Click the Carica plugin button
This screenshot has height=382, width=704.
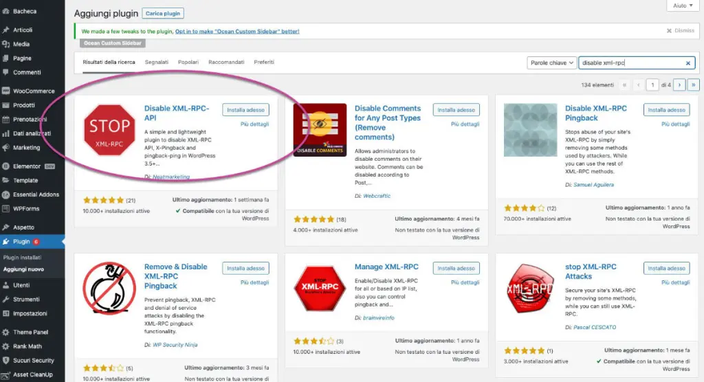[162, 14]
